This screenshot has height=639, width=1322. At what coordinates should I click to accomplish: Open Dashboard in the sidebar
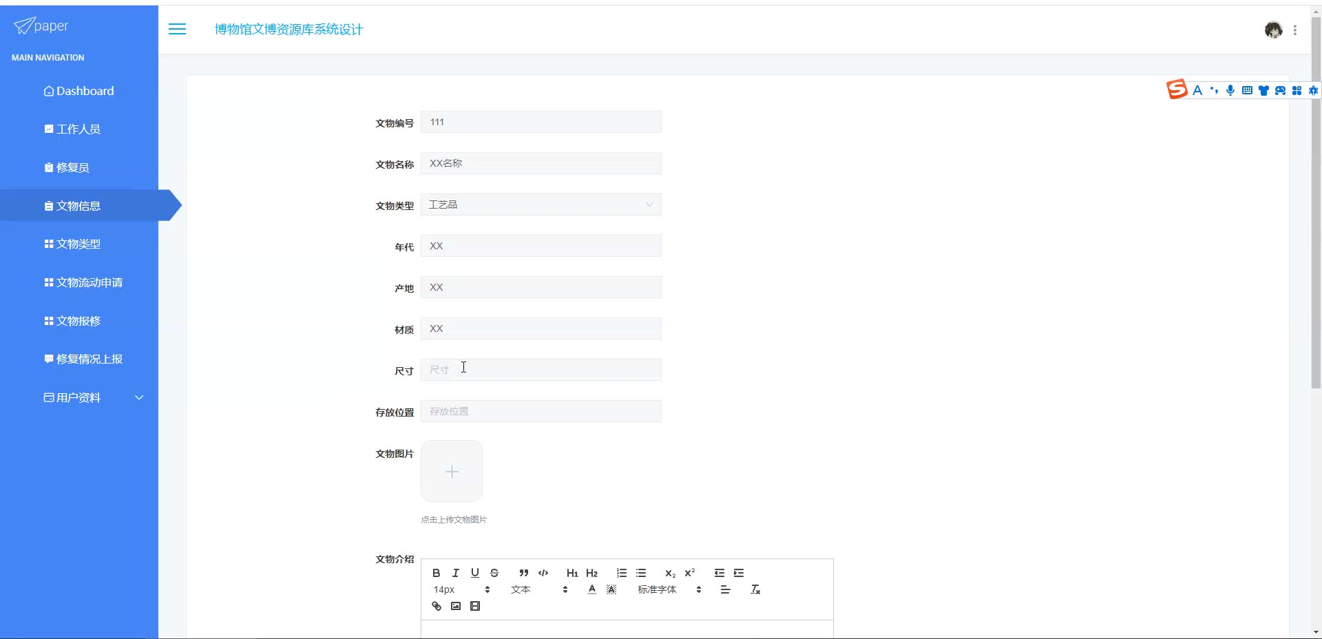tap(79, 91)
